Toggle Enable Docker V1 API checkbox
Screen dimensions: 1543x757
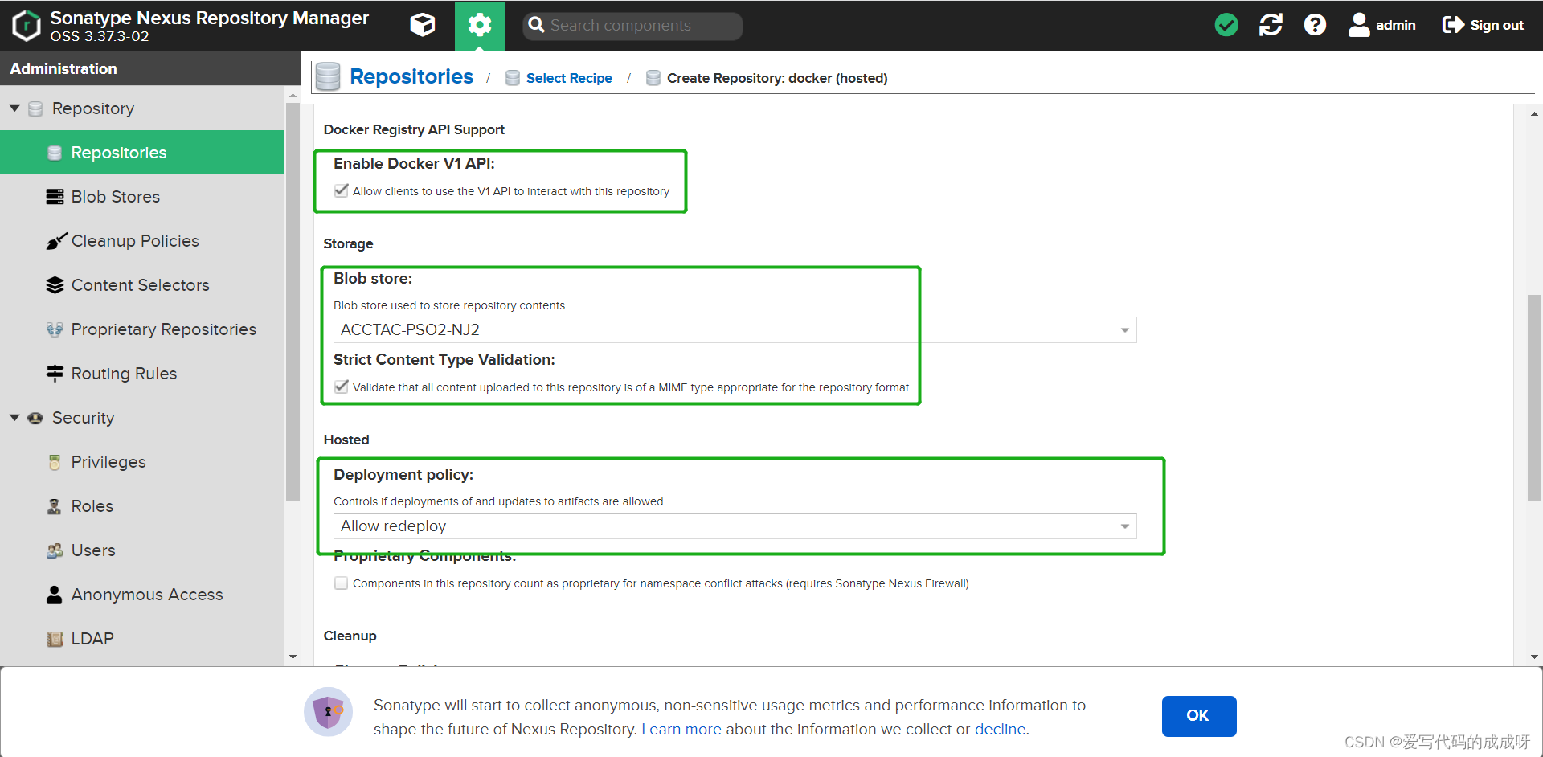342,190
